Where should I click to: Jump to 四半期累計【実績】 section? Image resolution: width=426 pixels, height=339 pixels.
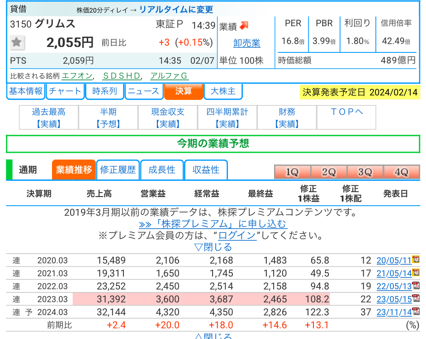point(227,118)
